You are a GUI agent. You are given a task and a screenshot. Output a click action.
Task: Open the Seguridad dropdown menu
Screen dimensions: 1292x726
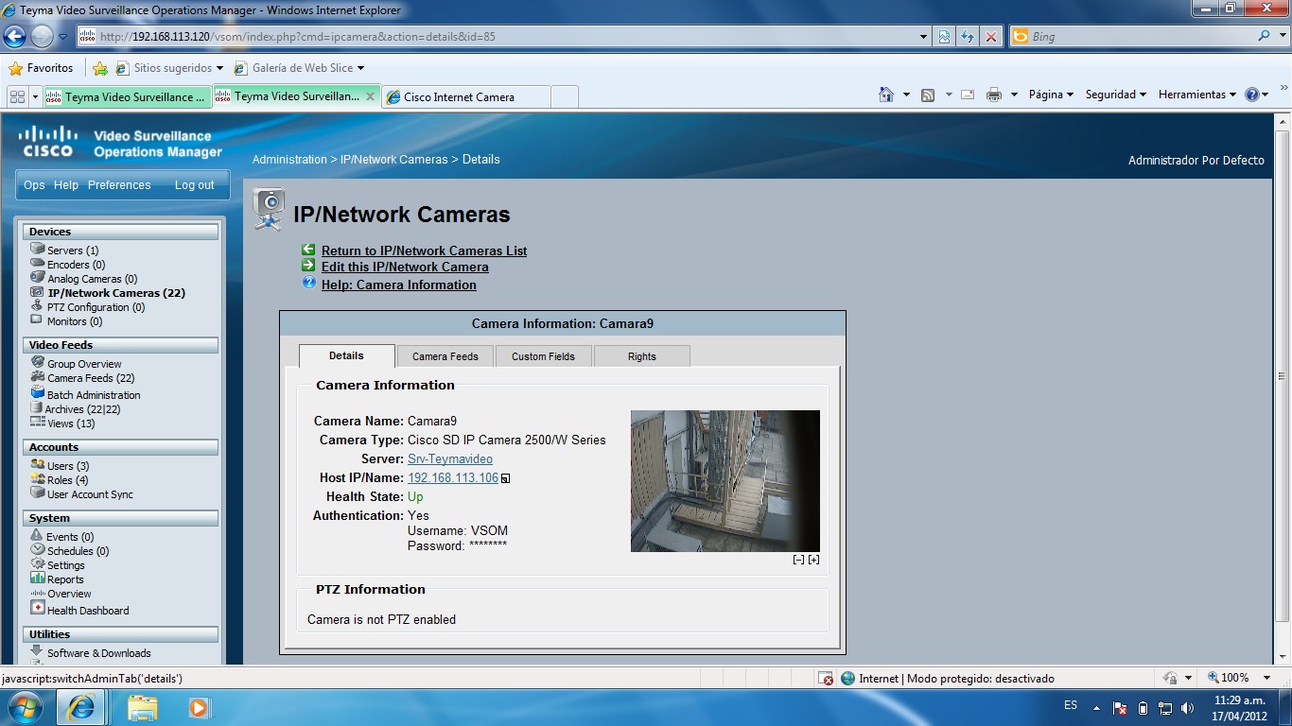(1115, 95)
